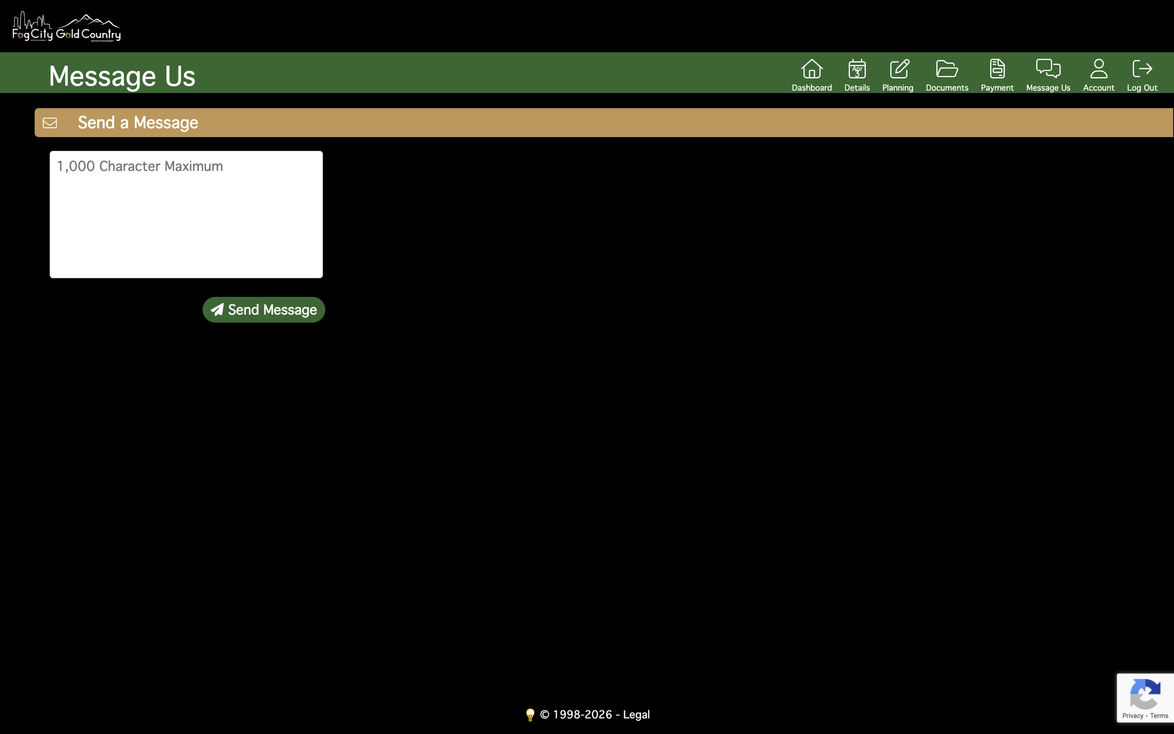Open the Dashboard house icon
The width and height of the screenshot is (1174, 734).
pos(811,69)
